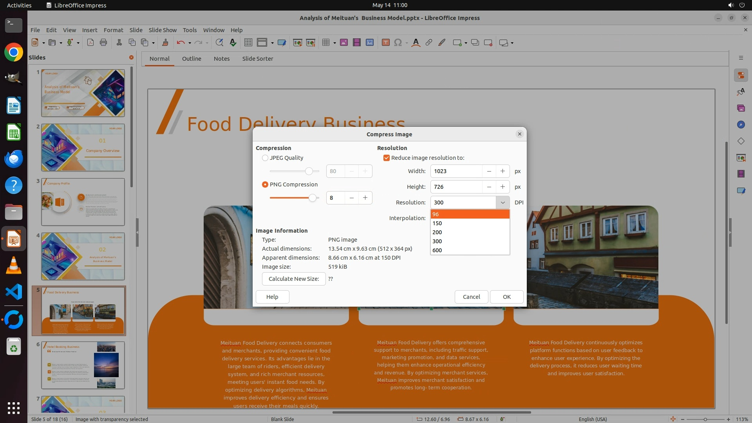
Task: Select 600 DPI from the list
Action: pos(437,250)
